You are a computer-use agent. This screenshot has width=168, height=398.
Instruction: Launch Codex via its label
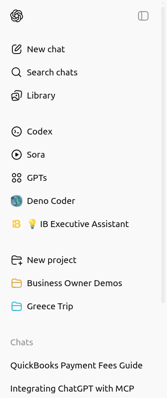40,132
